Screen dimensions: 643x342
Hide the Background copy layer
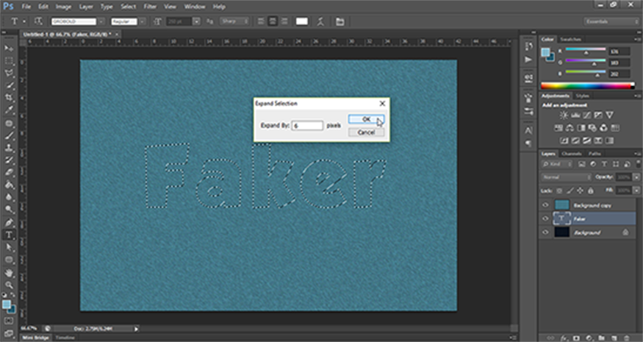coord(545,205)
